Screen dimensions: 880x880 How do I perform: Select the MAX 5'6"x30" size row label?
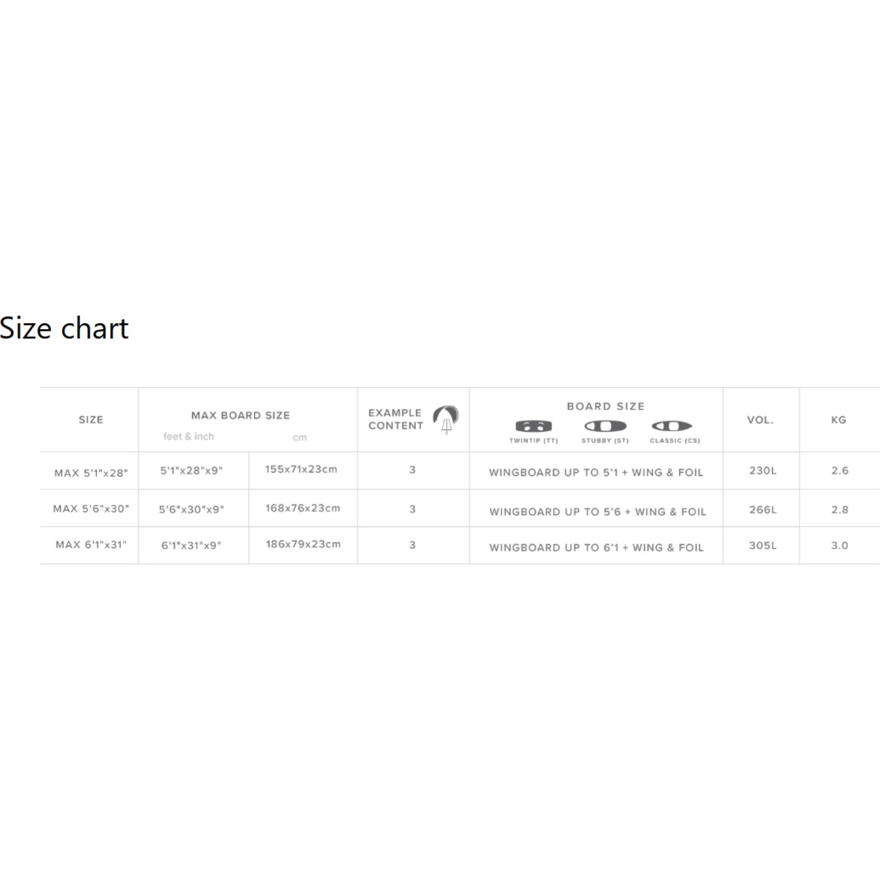tap(91, 509)
